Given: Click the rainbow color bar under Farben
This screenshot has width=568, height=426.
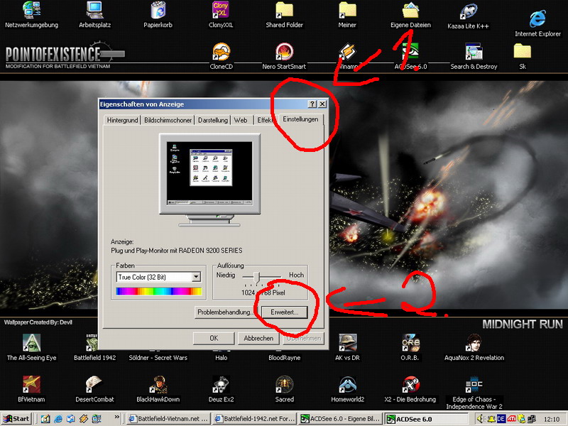Looking at the screenshot, I should [158, 291].
